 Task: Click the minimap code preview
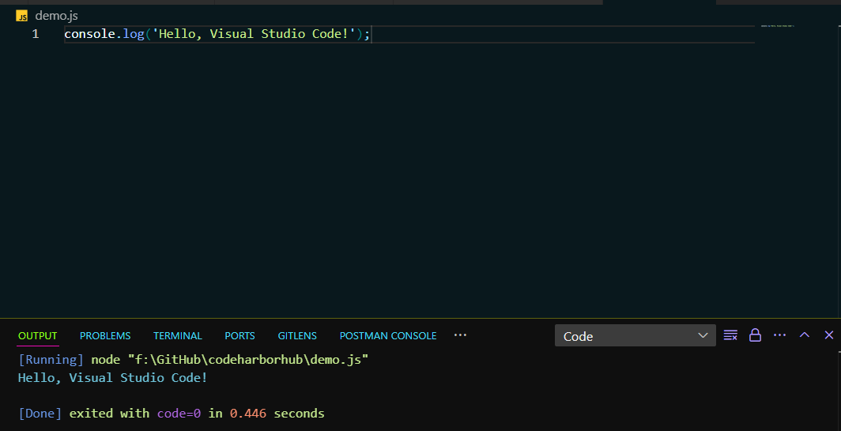click(x=776, y=26)
